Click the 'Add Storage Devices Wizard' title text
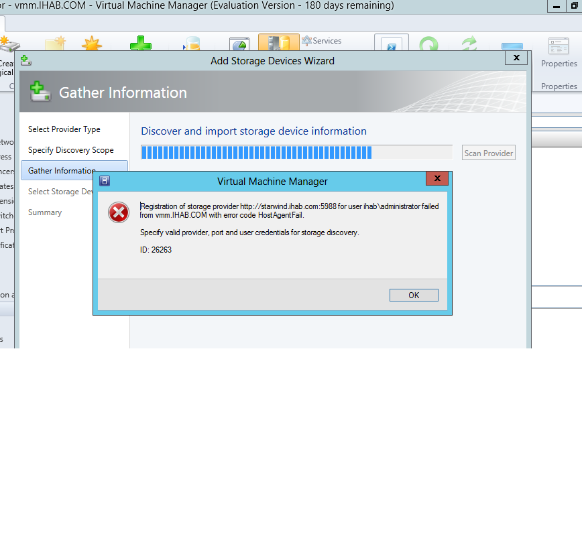Viewport: 582px width, 536px height. (272, 61)
